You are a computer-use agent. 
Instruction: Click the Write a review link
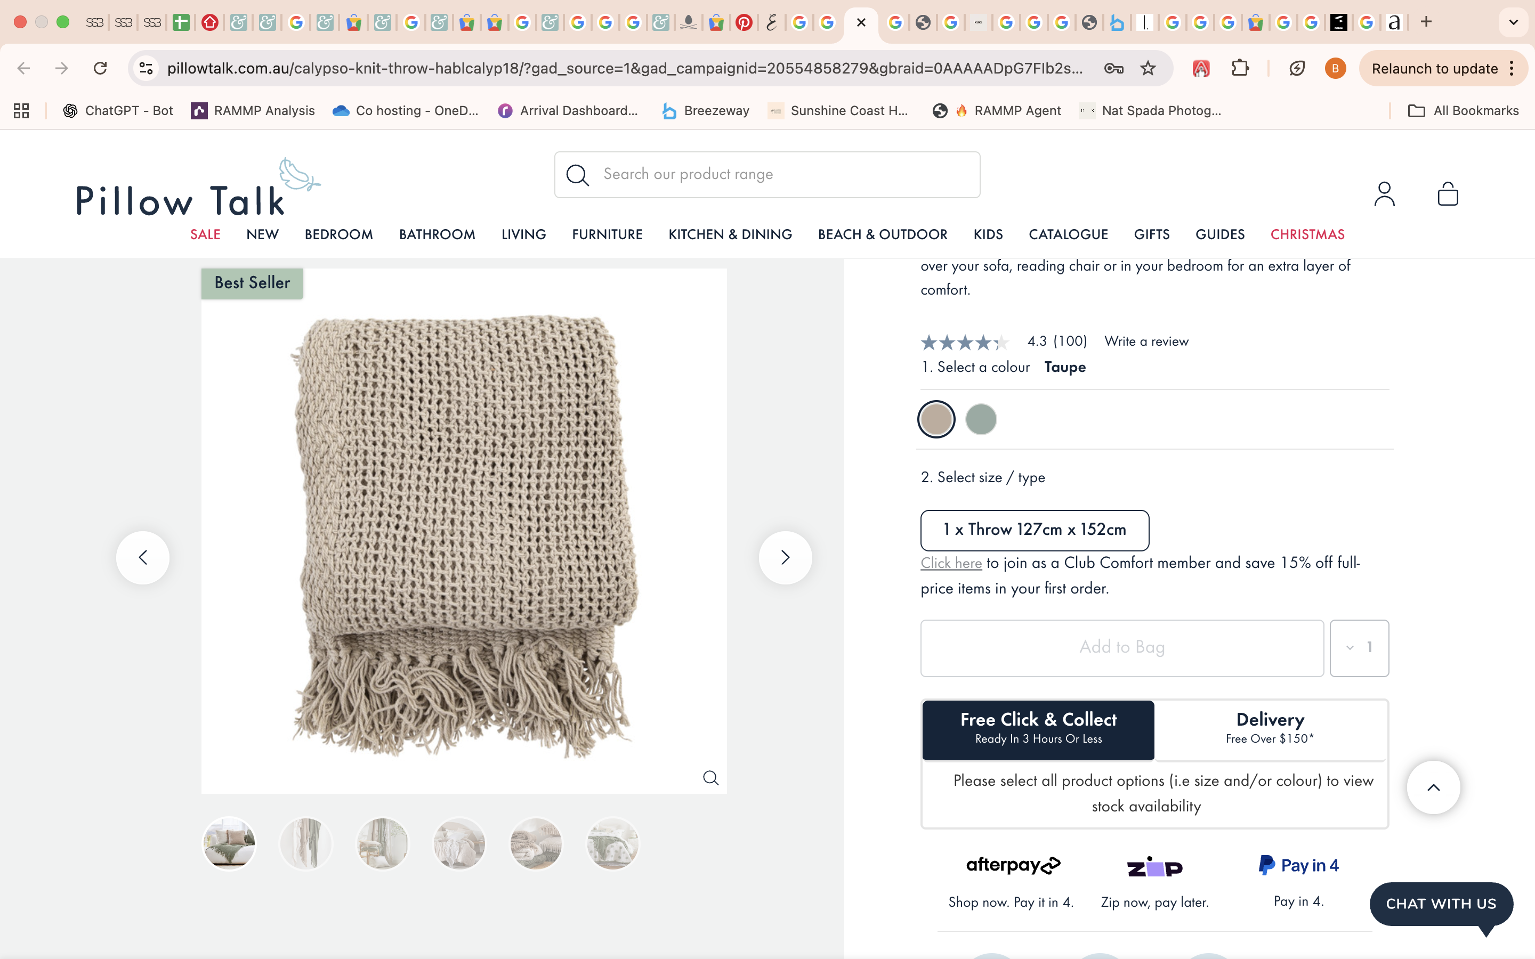pyautogui.click(x=1146, y=341)
